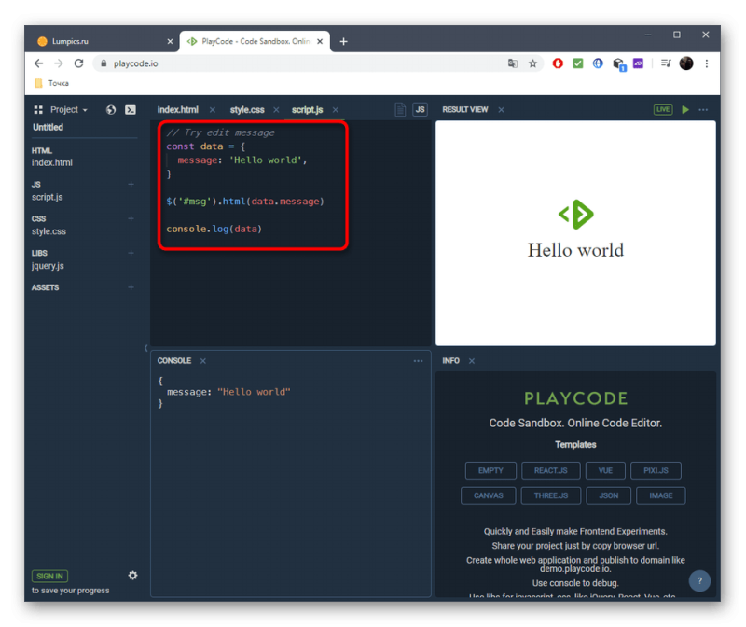The image size is (746, 627).
Task: Open the Chrome profile avatar
Action: (686, 63)
